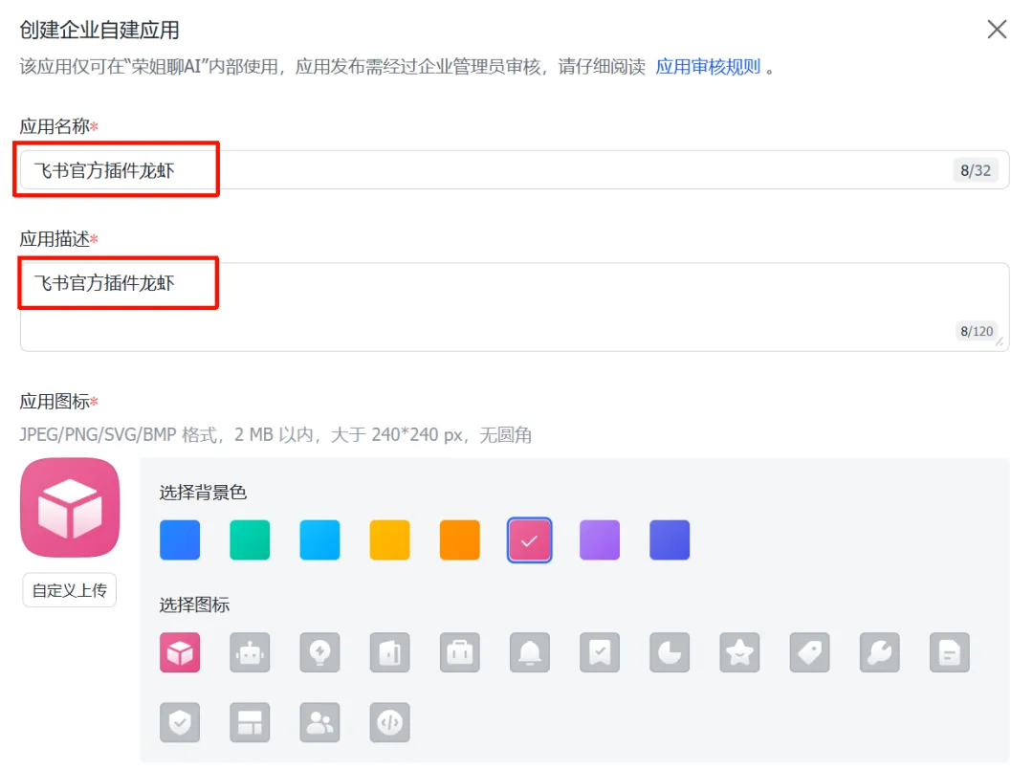Select the code brackets icon

point(390,722)
